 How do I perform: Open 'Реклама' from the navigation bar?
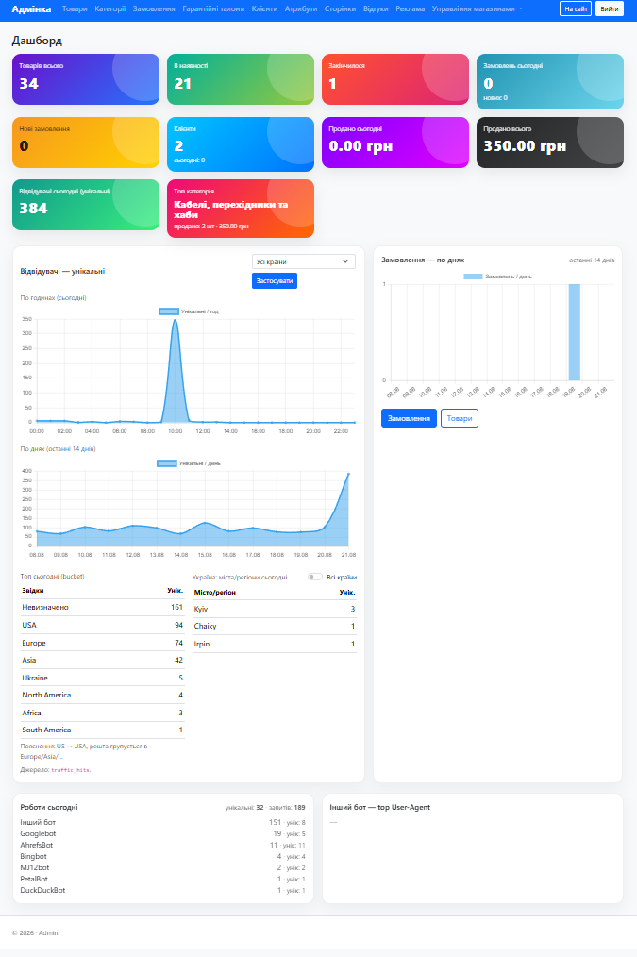coord(410,8)
